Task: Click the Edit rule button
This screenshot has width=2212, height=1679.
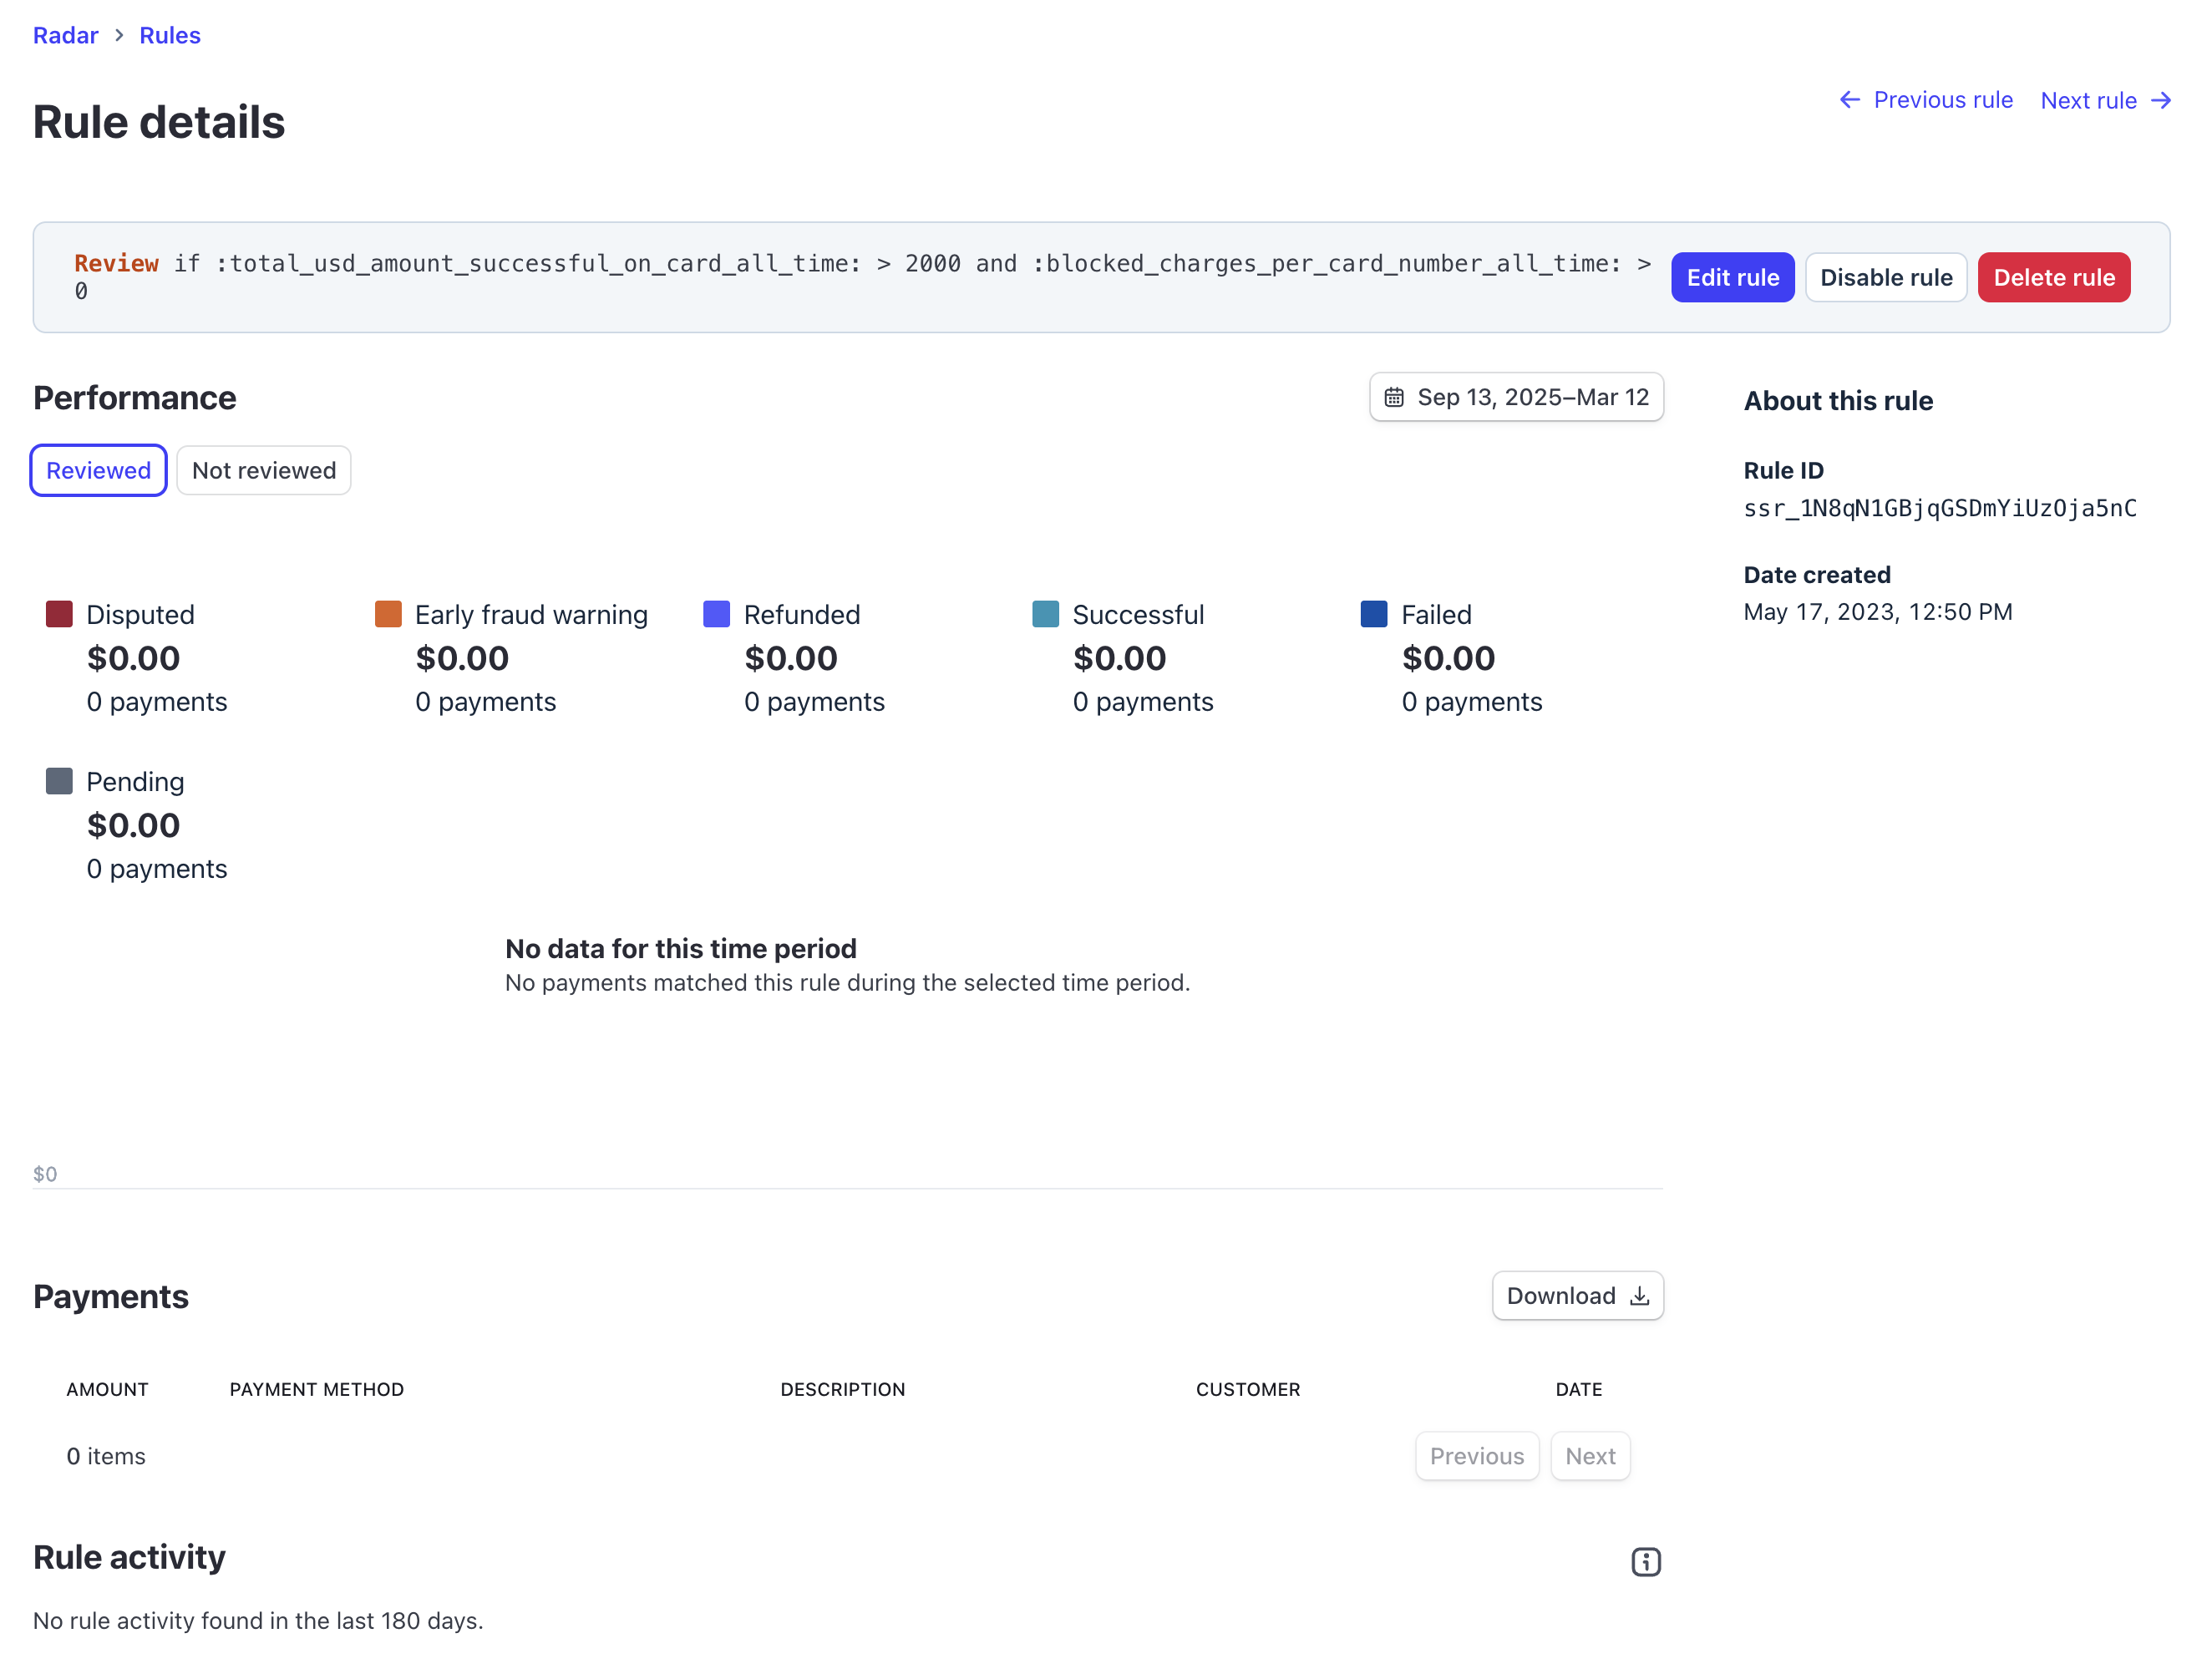Action: (1732, 277)
